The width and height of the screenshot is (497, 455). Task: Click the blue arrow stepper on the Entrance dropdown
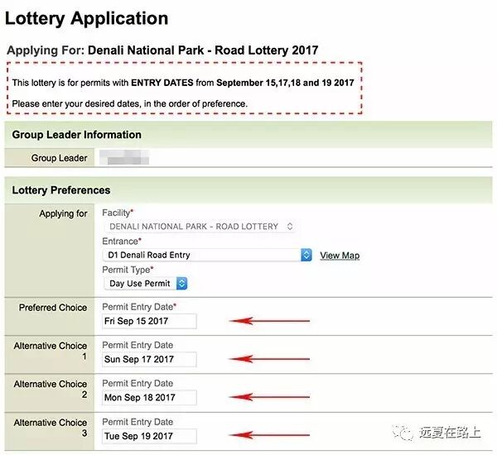pos(306,255)
